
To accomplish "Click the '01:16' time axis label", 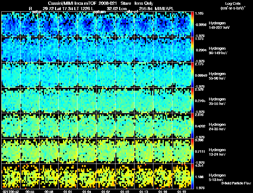I will point(163,191).
